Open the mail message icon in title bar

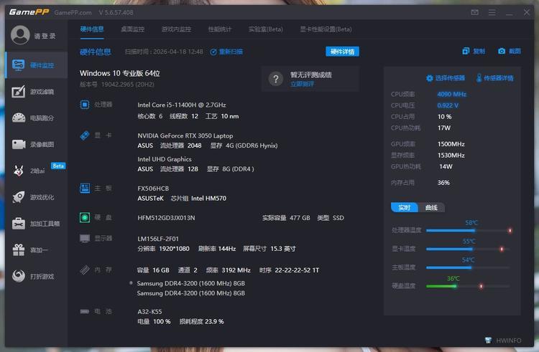[x=475, y=12]
